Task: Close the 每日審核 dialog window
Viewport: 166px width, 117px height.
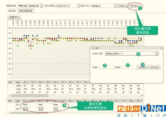Action: pos(161,48)
